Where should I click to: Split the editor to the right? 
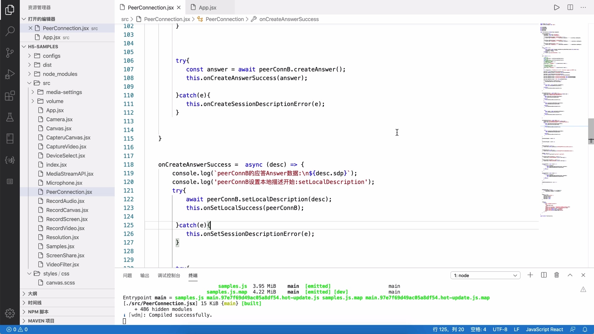pos(570,7)
